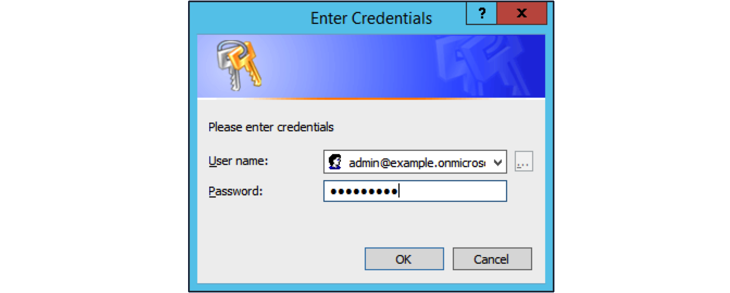Click the Password label
This screenshot has width=730, height=293.
(x=235, y=192)
